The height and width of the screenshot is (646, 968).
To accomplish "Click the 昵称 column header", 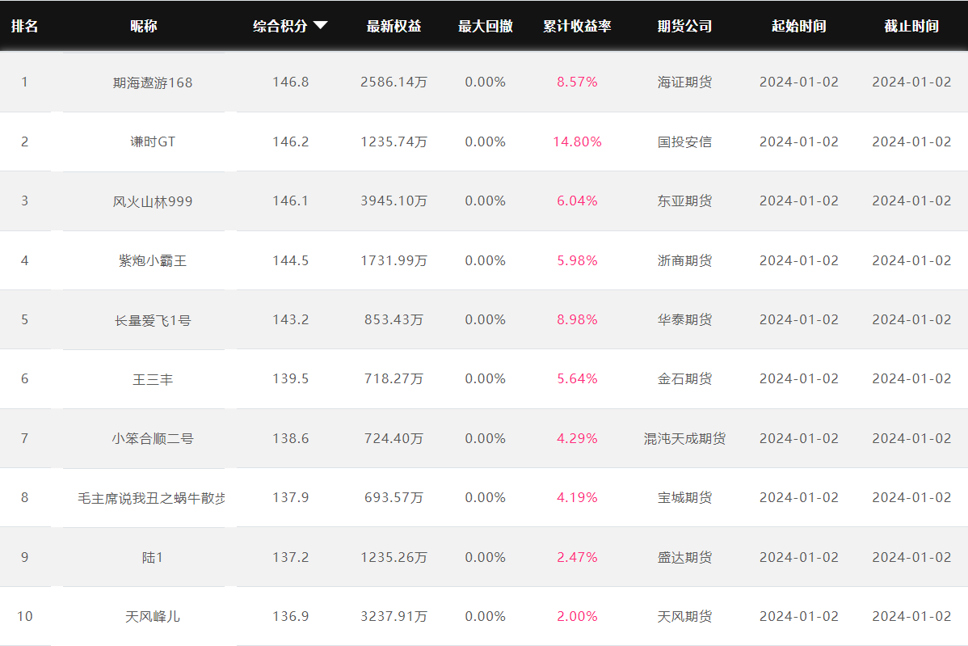I will tap(144, 26).
